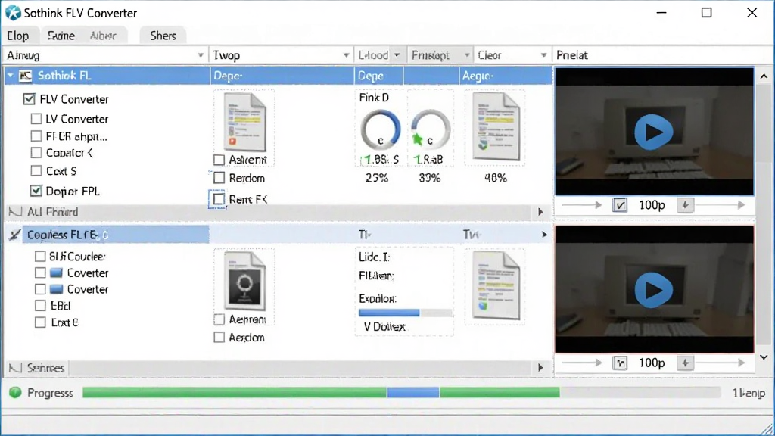Viewport: 775px width, 436px height.
Task: Click the Expdlox progress bar
Action: pos(406,313)
